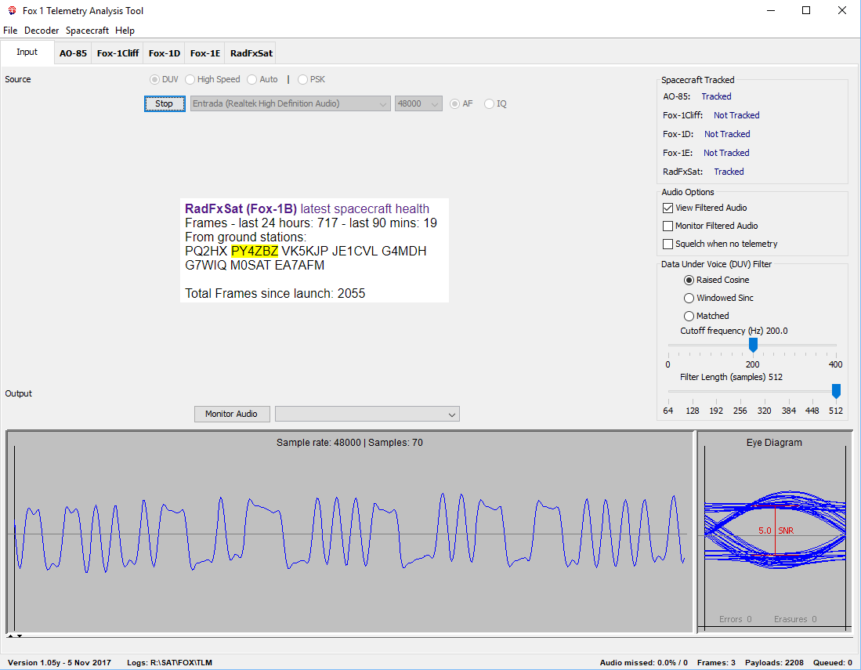Toggle Squelch when no telemetry
The height and width of the screenshot is (670, 861).
click(668, 244)
